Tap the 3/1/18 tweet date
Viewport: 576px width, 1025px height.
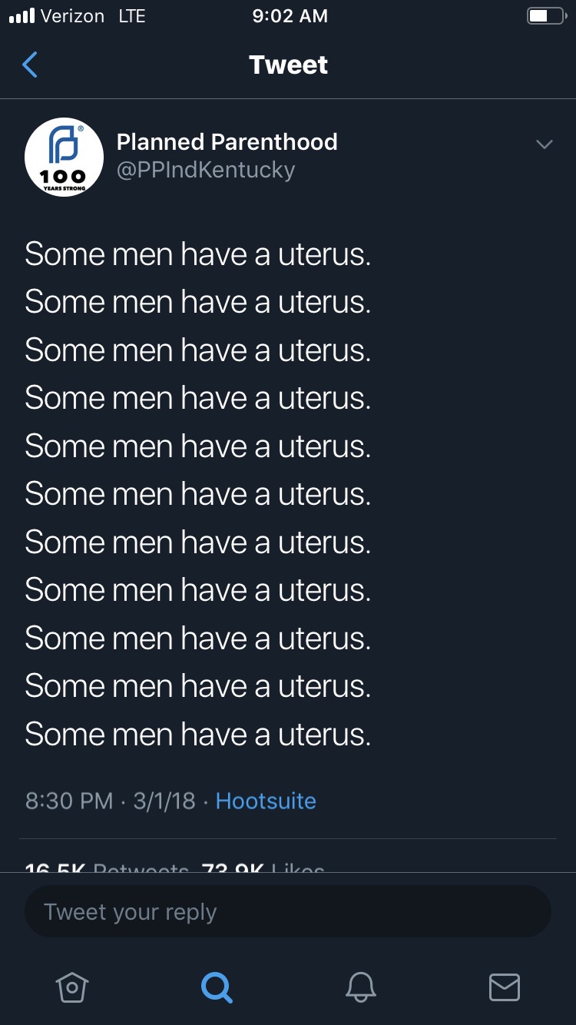[164, 801]
